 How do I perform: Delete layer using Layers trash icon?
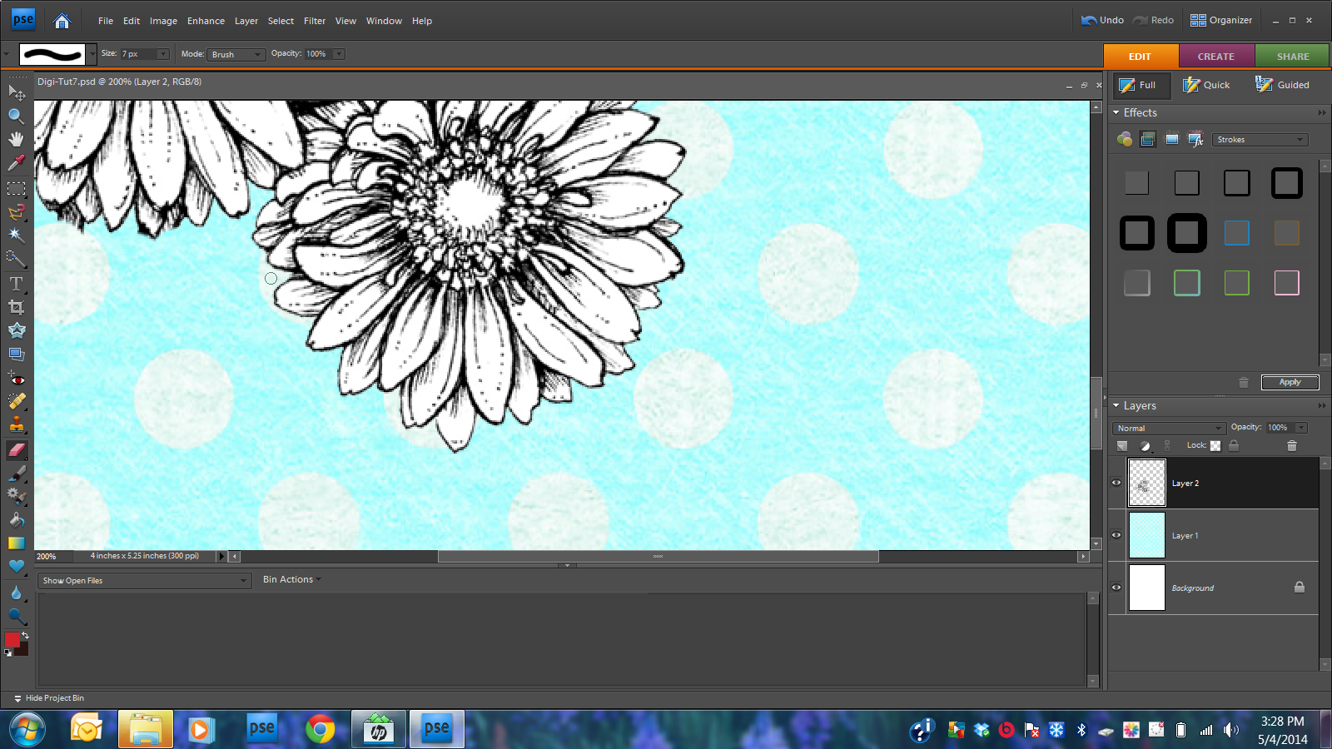[x=1292, y=446]
